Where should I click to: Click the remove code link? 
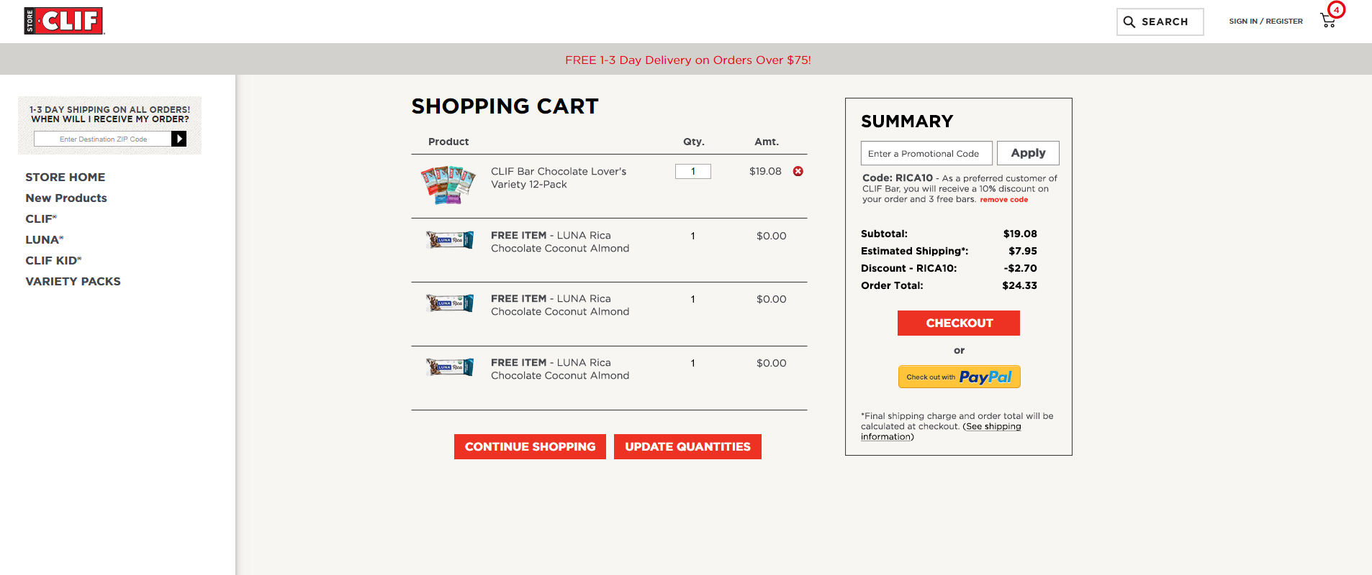click(1003, 200)
